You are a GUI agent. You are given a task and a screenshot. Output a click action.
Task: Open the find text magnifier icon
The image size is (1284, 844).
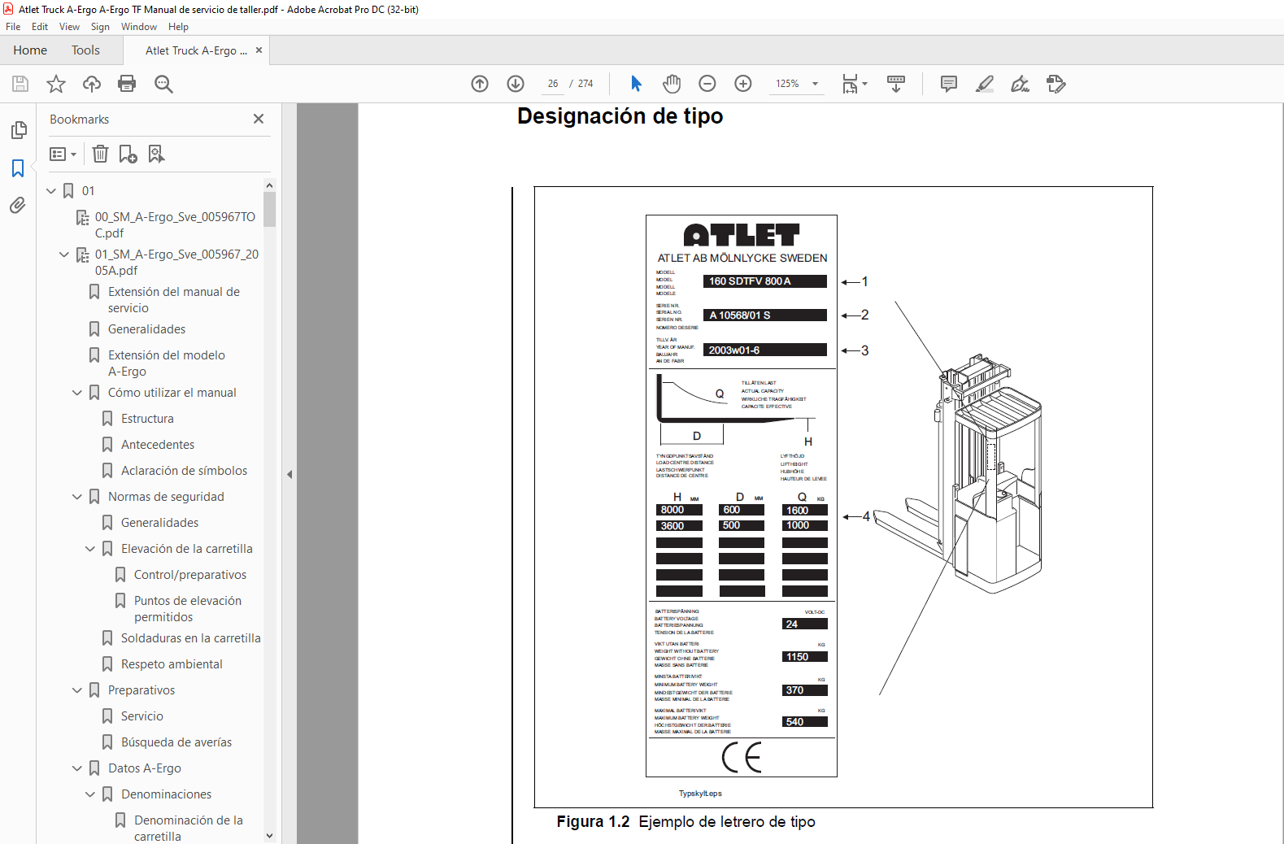[163, 84]
